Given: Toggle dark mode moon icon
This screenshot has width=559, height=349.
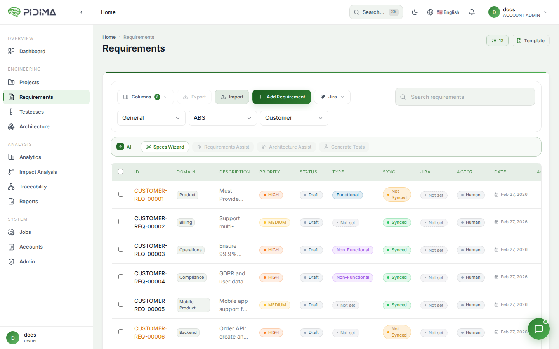Looking at the screenshot, I should point(415,12).
